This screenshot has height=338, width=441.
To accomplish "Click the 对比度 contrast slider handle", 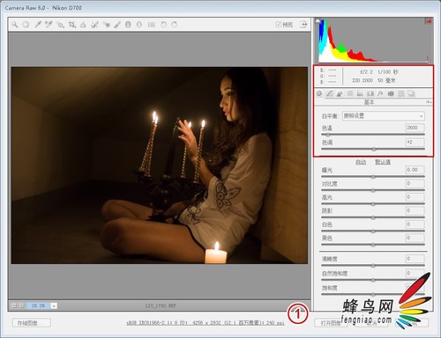I will point(373,191).
